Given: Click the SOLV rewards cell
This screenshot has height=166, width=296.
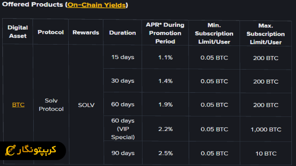Looking at the screenshot, I should point(86,105).
